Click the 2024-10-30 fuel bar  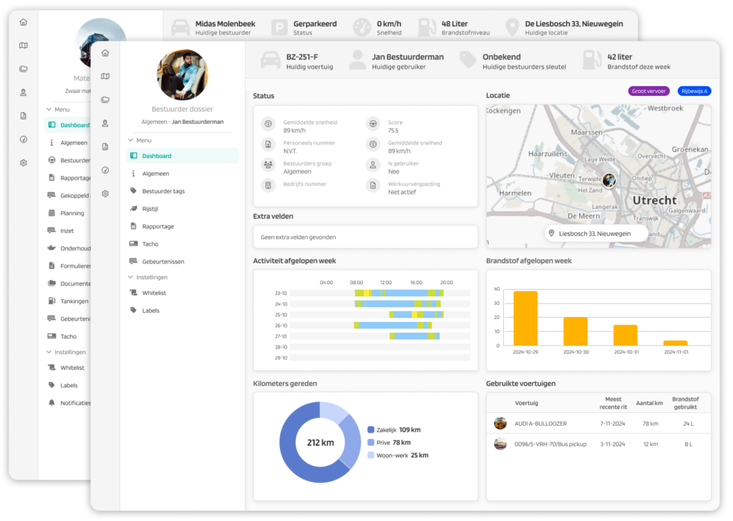point(576,331)
